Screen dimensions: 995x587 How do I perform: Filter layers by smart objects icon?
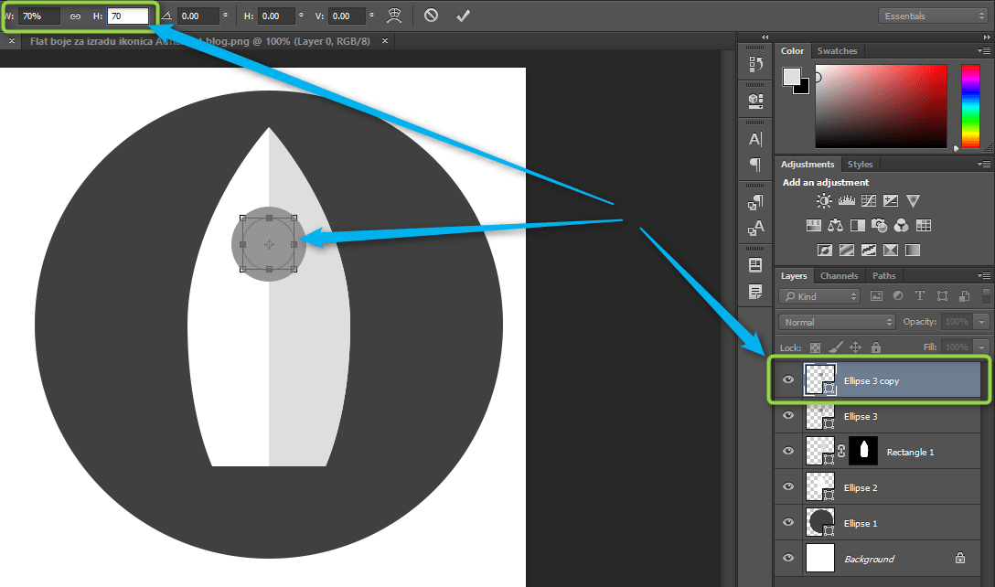tap(964, 295)
